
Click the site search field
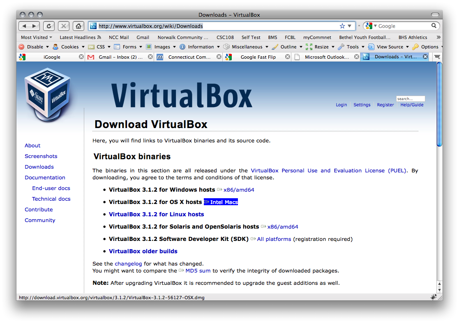(411, 99)
